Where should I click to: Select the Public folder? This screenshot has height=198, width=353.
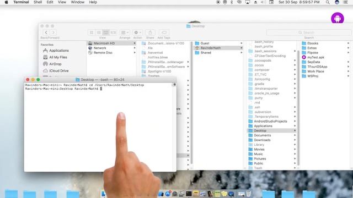(272, 163)
